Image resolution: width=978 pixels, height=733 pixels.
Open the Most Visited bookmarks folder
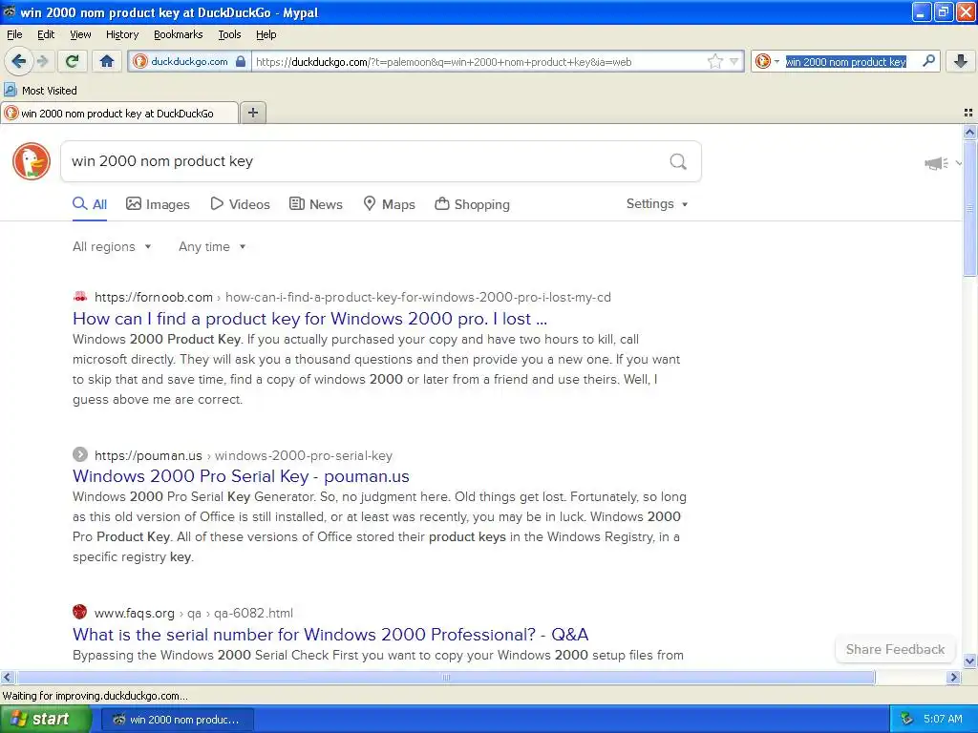(x=41, y=91)
